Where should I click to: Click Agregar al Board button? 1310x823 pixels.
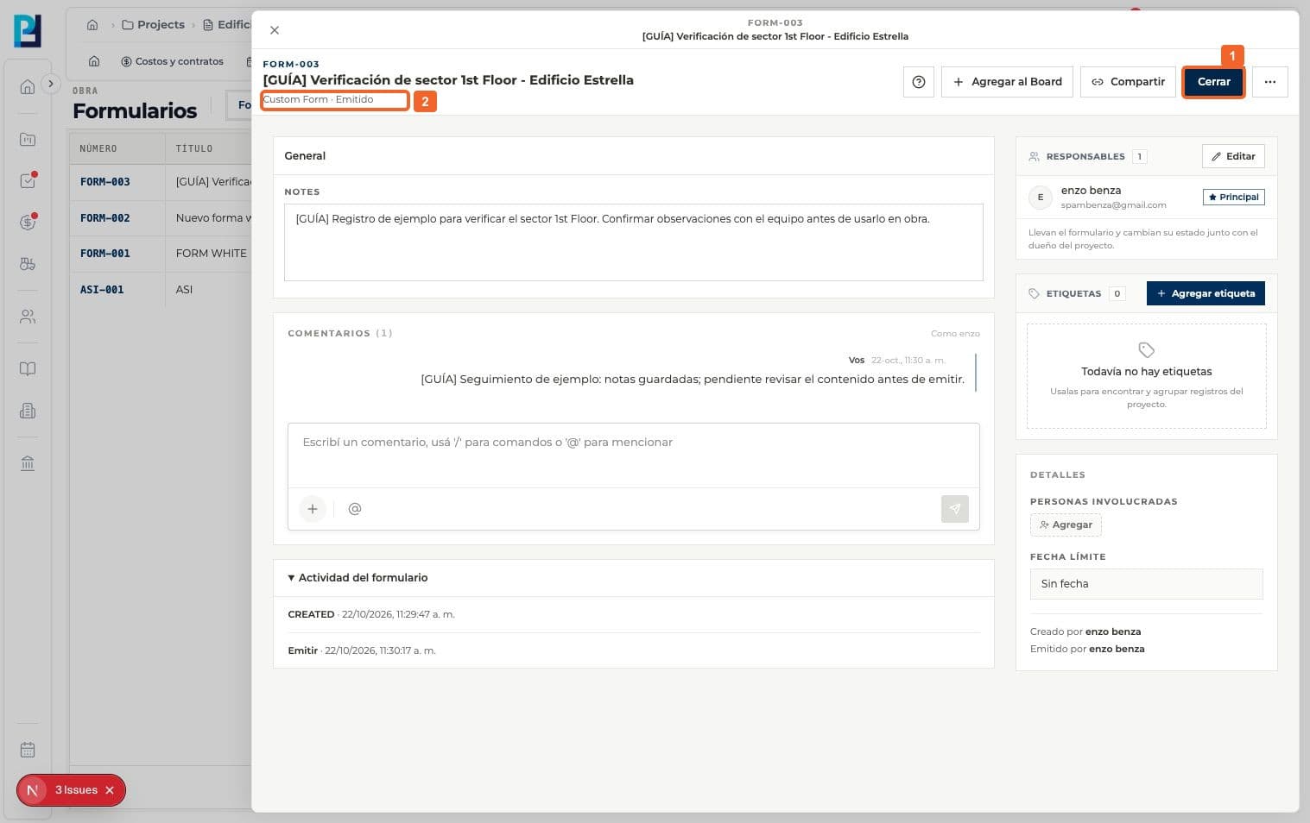[x=1007, y=82]
